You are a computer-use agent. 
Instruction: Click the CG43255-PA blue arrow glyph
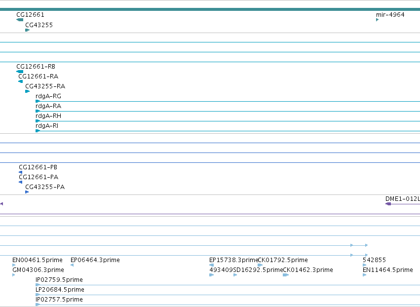(x=27, y=192)
